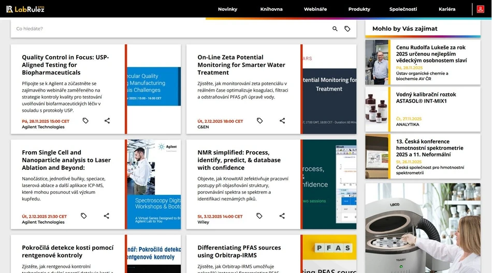Click tag icon on NMR simplified card
This screenshot has width=492, height=273.
(x=259, y=216)
